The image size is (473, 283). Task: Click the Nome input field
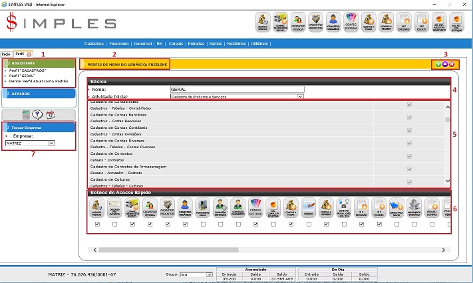tap(237, 89)
